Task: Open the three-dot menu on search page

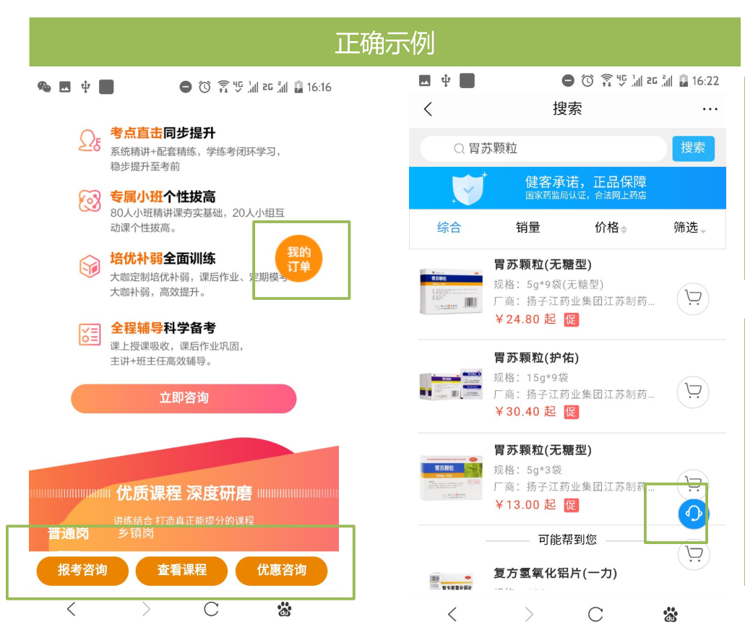Action: click(x=710, y=109)
